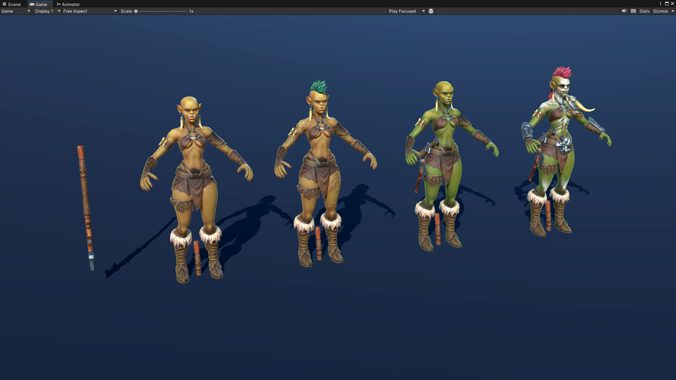Image resolution: width=676 pixels, height=380 pixels.
Task: Click the grid overlay icon left of Stats
Action: (634, 11)
